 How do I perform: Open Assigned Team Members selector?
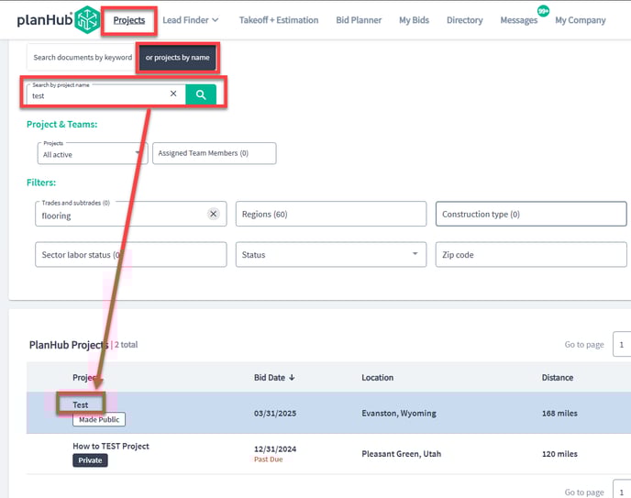pos(214,153)
